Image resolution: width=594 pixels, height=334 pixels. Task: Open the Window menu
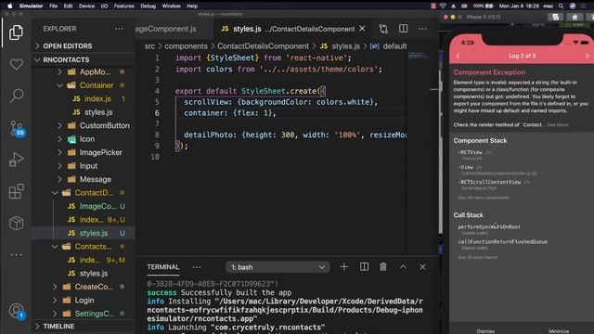pos(171,6)
